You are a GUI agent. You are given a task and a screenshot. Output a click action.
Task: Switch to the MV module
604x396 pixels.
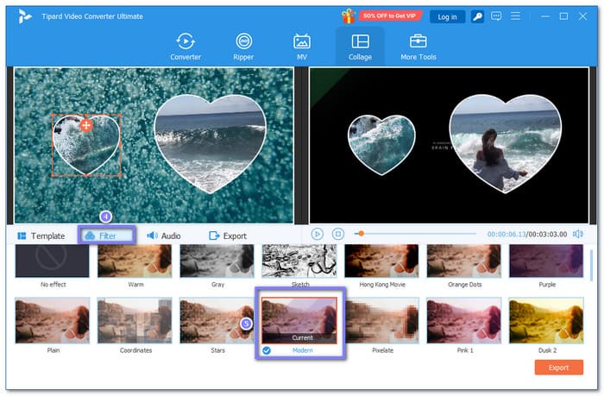(x=302, y=46)
